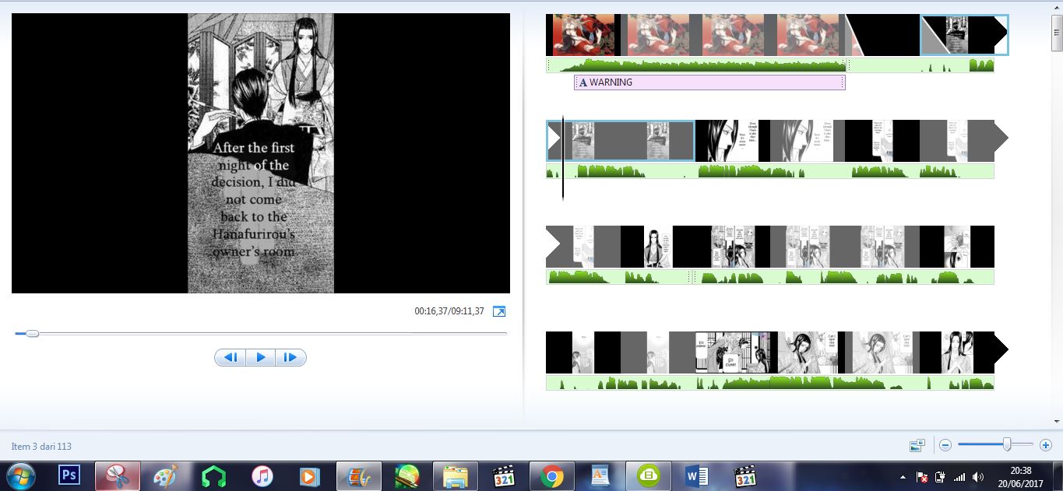Step forward to the next frame
Viewport: 1063px width, 491px height.
290,357
